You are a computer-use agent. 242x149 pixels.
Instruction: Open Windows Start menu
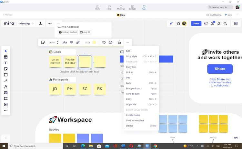[4, 146]
